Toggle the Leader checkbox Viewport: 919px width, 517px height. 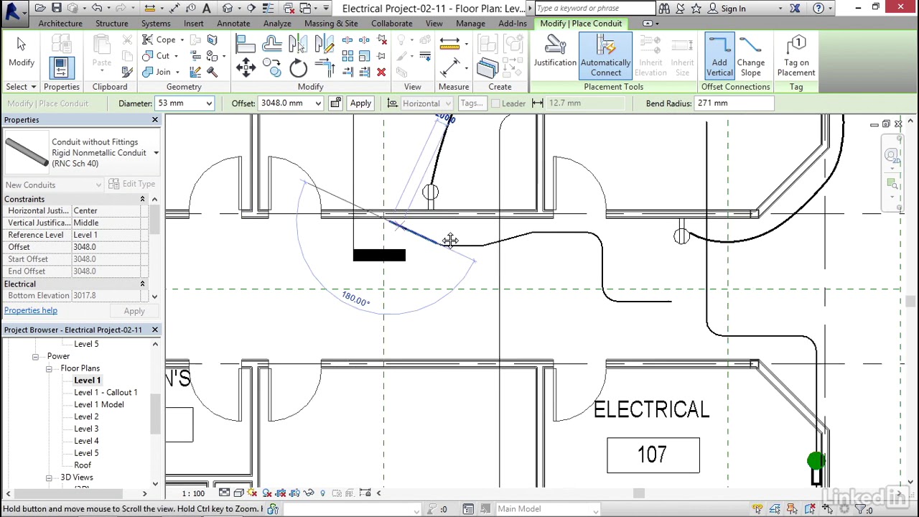(x=495, y=103)
